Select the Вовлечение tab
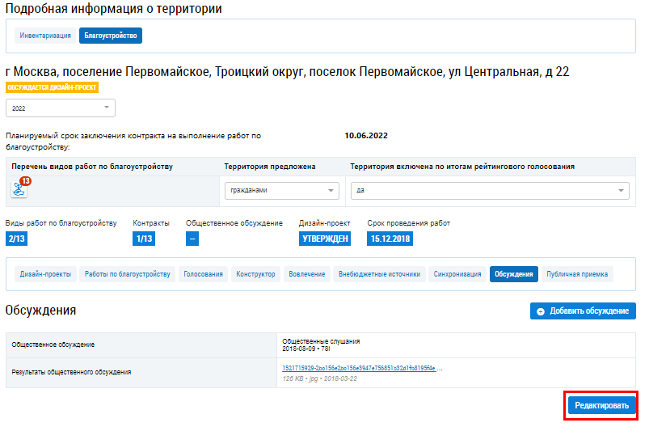The width and height of the screenshot is (649, 427). (307, 274)
